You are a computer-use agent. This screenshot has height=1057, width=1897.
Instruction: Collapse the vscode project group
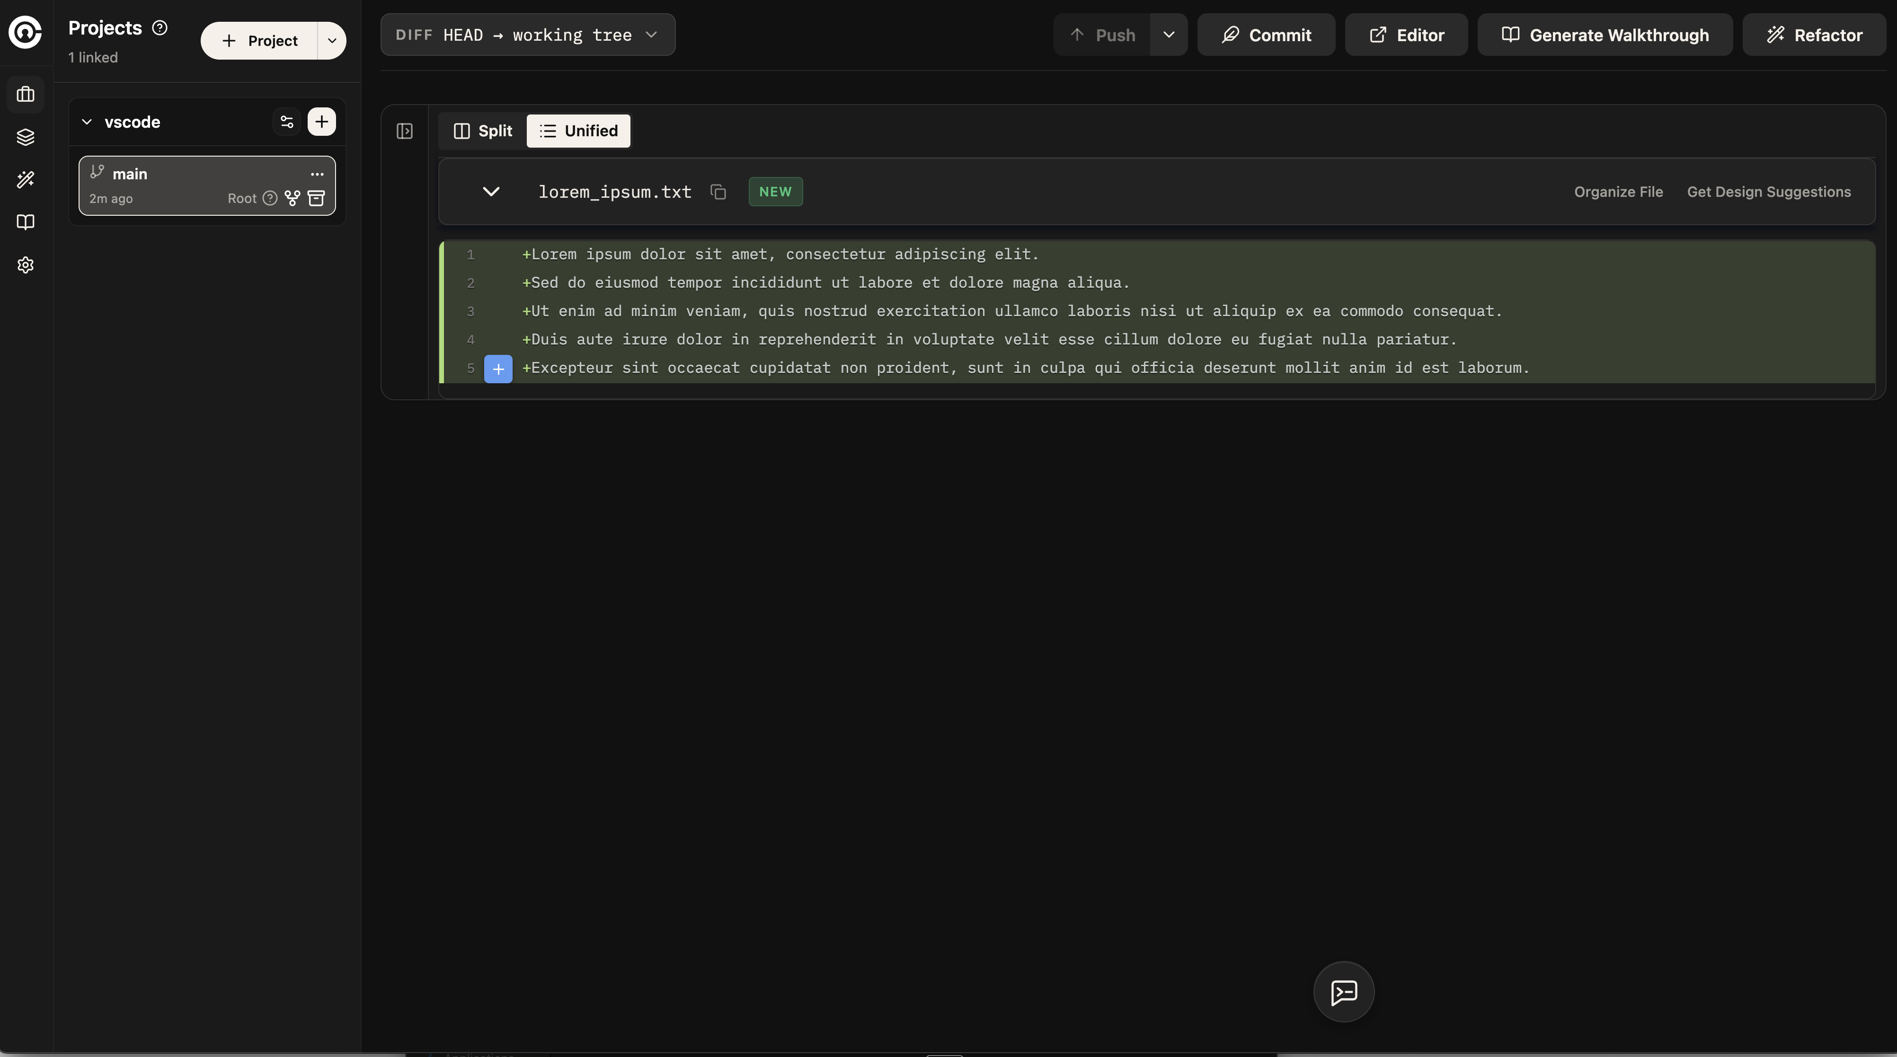86,122
